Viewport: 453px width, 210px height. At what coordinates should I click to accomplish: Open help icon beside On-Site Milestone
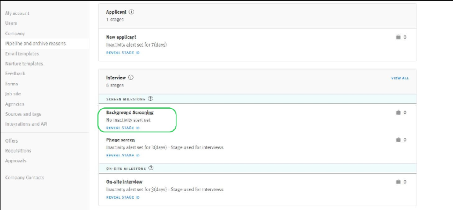151,168
